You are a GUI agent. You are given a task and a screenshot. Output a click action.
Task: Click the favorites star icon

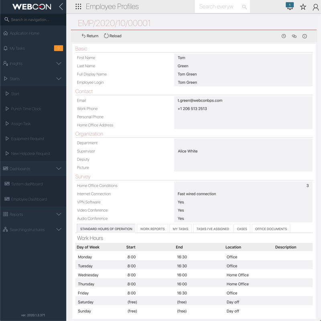[x=303, y=7]
